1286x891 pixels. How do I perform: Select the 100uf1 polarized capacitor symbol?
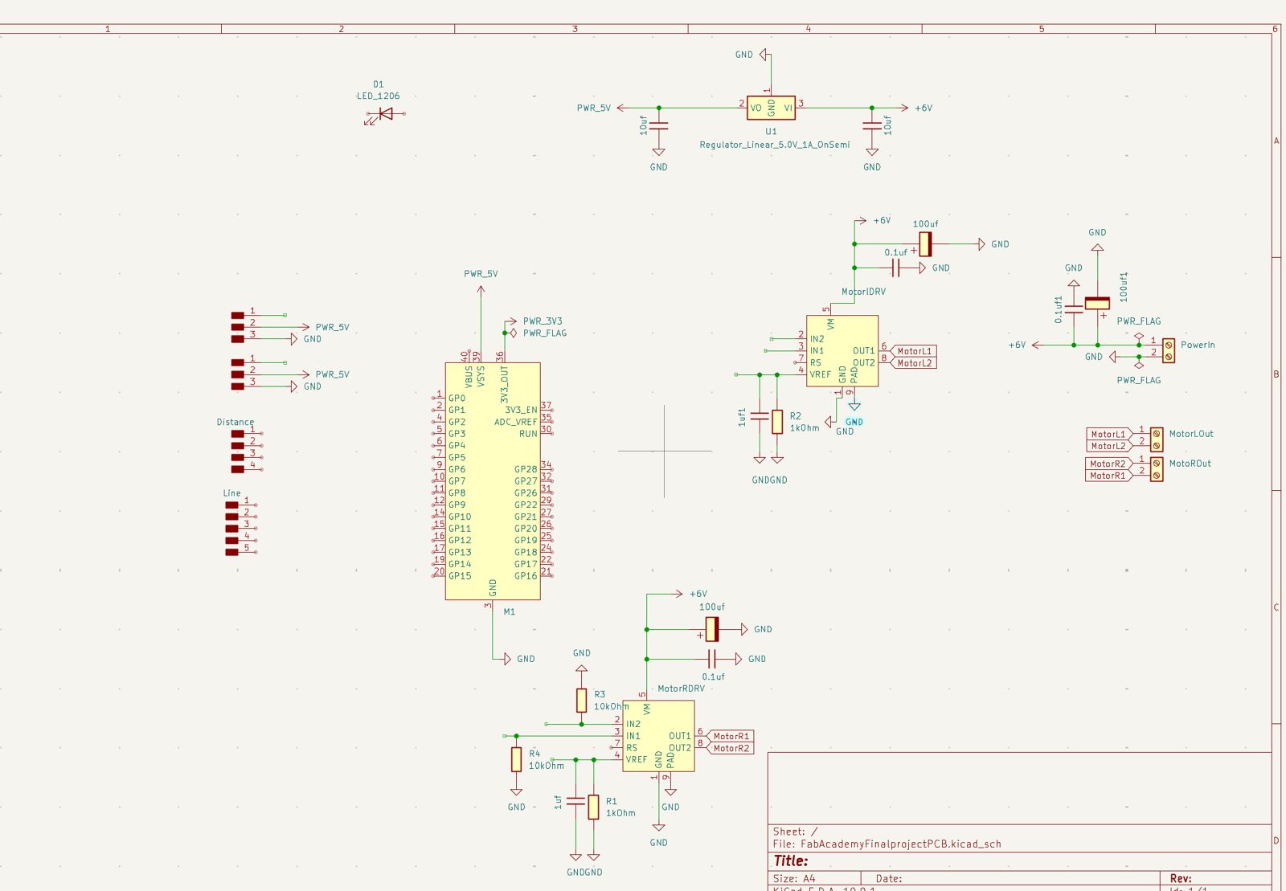coord(1097,304)
